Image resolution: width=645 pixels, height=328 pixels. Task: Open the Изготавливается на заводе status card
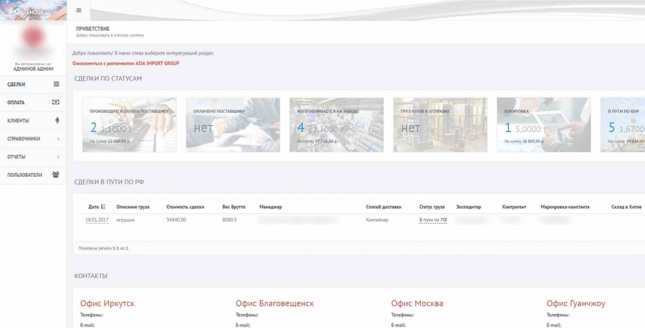tap(336, 125)
